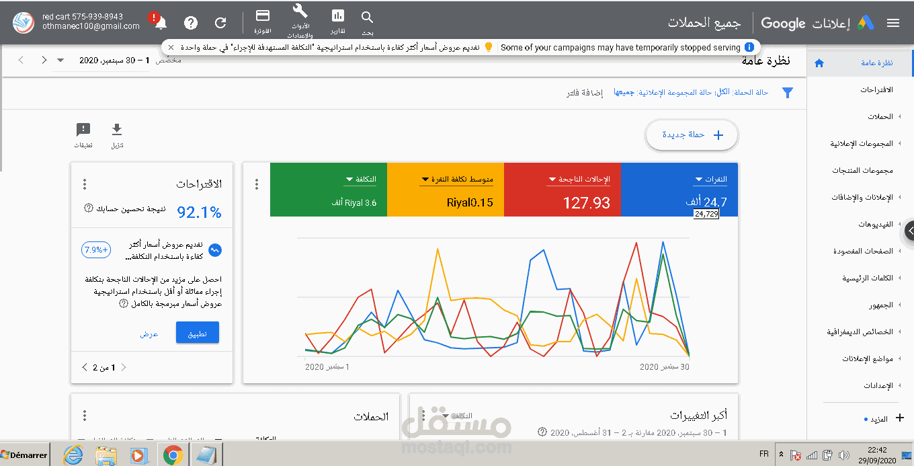Click the lightbulb suggestion icon in banner
Viewport: 914px width, 466px height.
click(x=489, y=47)
